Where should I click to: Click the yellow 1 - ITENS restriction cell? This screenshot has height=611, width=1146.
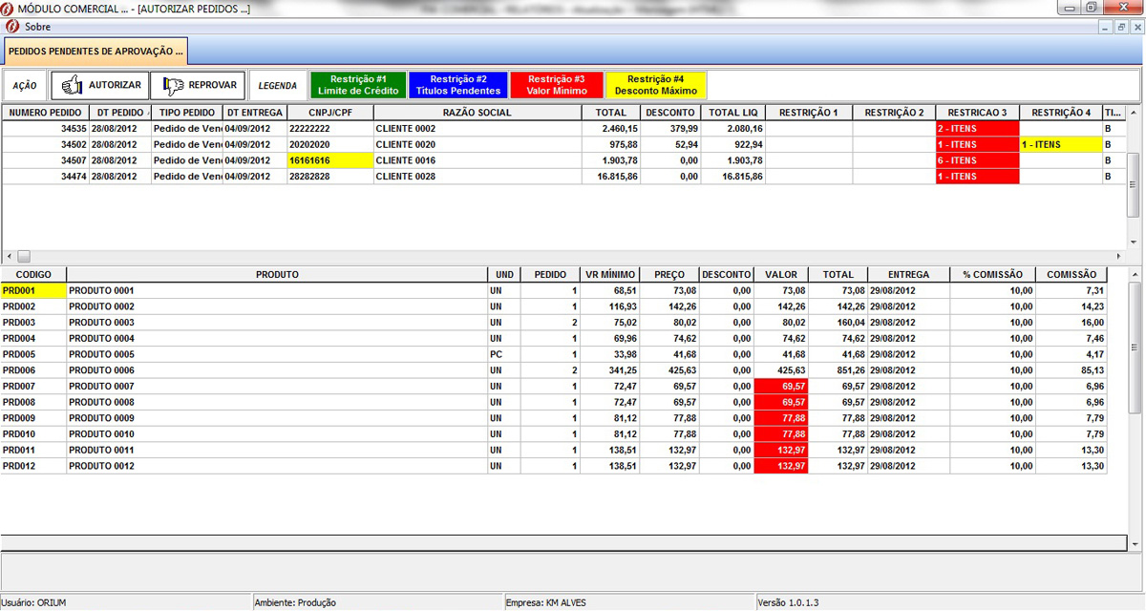(1060, 144)
